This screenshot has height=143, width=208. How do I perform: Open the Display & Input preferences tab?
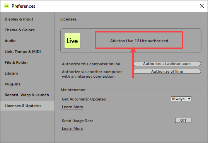point(19,19)
